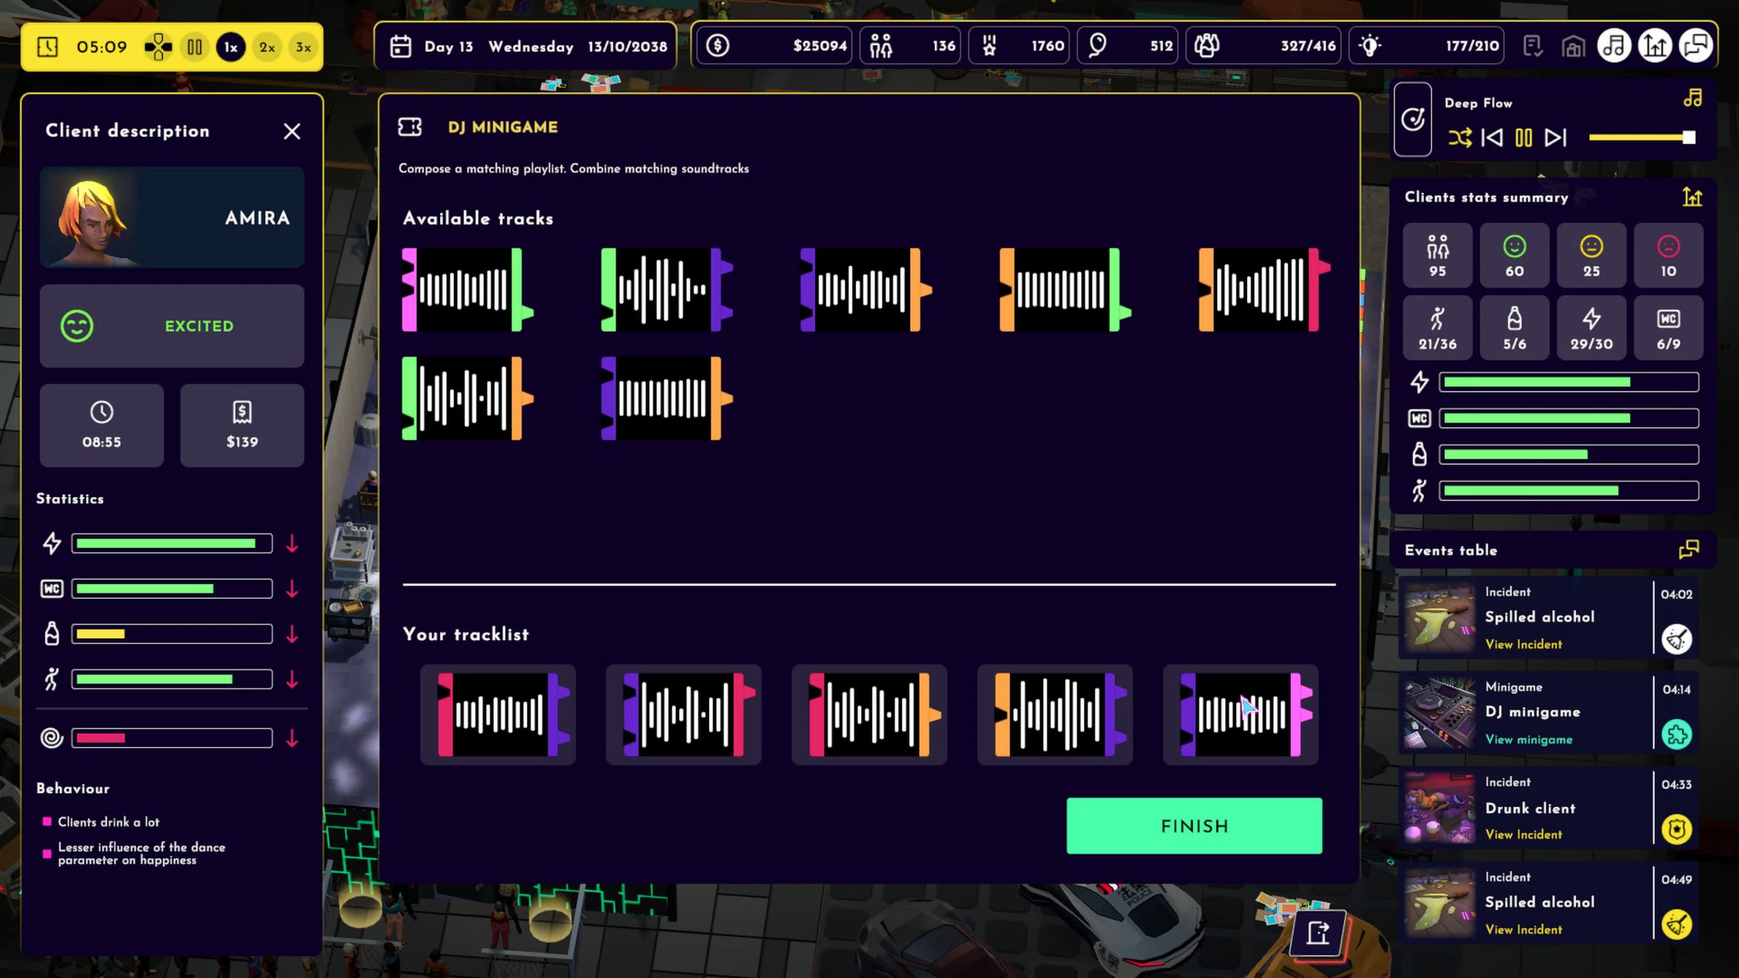View the Drunk client incident

(1523, 835)
